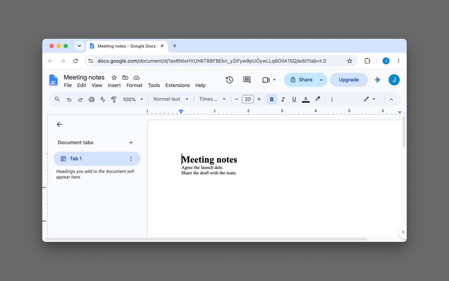449x281 pixels.
Task: Increase the font size
Action: [x=259, y=99]
